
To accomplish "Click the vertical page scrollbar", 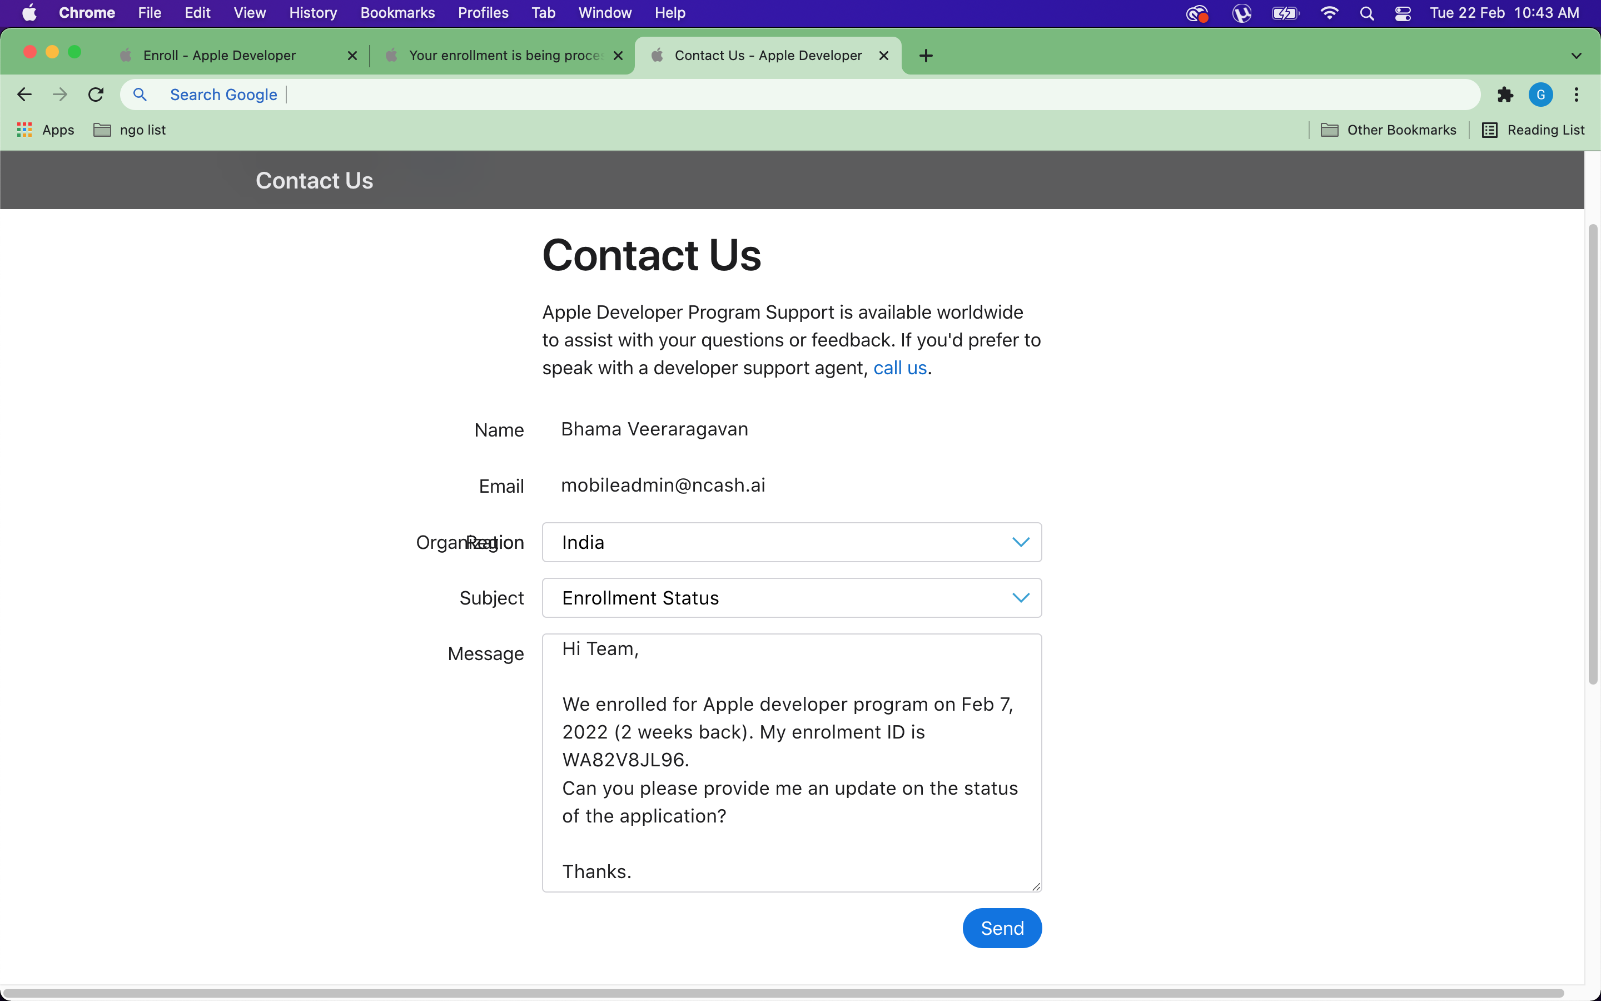I will (1593, 454).
